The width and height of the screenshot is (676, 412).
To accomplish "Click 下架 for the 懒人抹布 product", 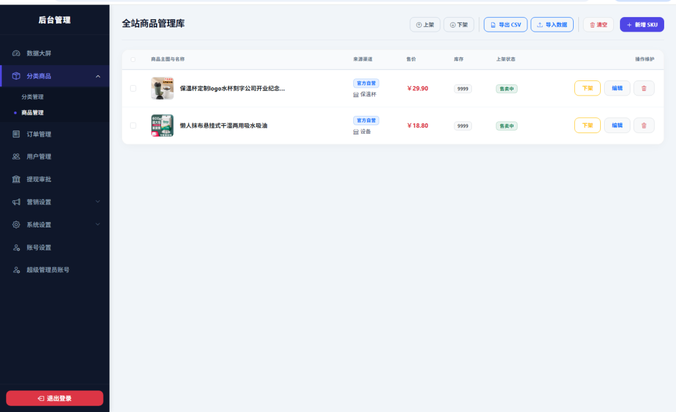I will (587, 125).
